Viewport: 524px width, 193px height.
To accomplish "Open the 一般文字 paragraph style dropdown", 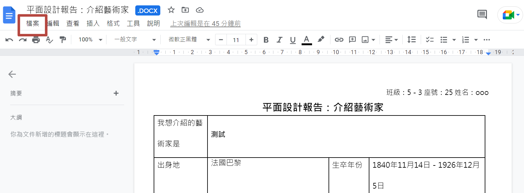I will click(135, 40).
